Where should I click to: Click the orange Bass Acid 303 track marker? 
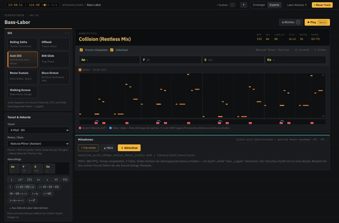tap(80, 70)
